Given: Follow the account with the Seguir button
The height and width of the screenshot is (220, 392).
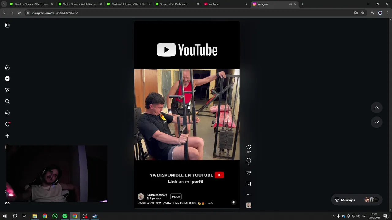Looking at the screenshot, I should [176, 196].
